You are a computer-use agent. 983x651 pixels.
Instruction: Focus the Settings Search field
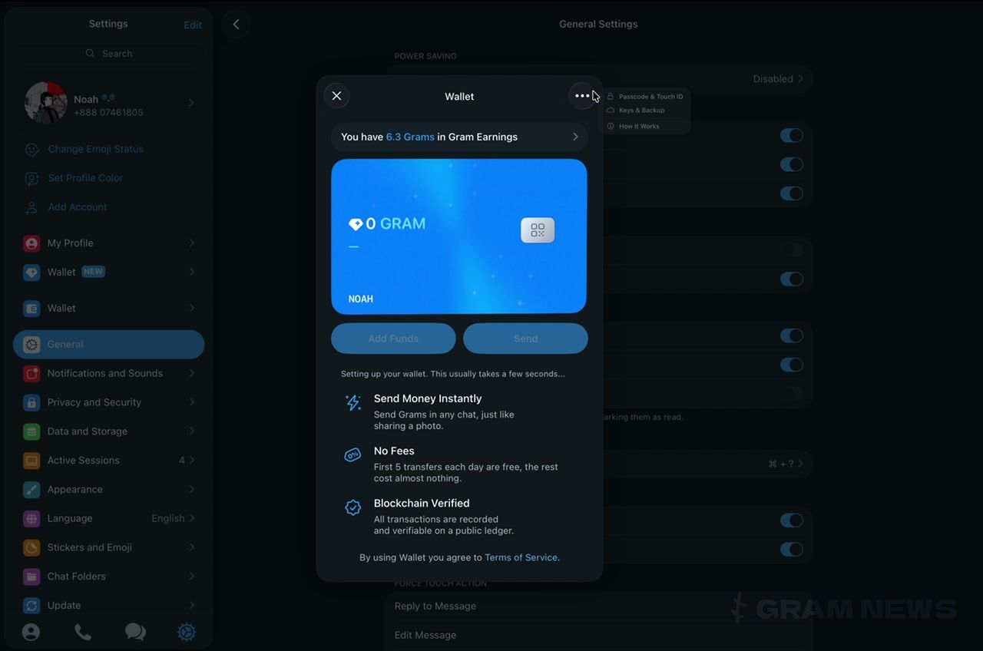tap(109, 54)
